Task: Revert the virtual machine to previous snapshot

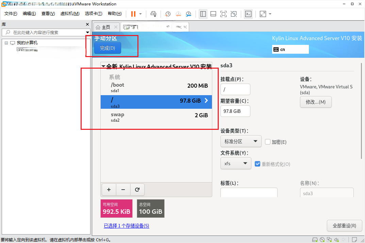Action: (x=178, y=14)
